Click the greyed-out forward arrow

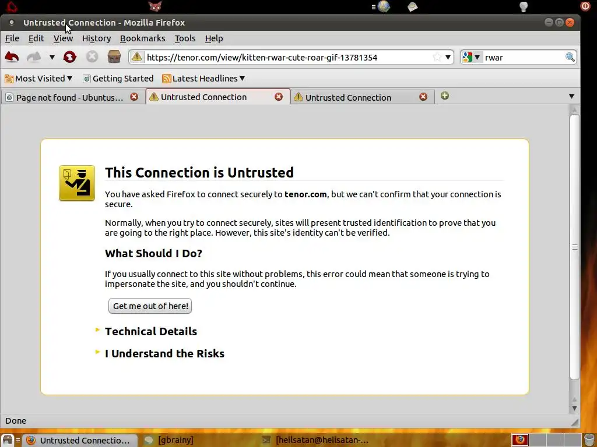pos(34,58)
